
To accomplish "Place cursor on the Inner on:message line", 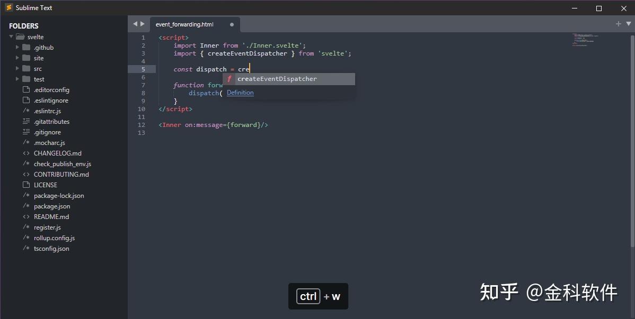I will (x=214, y=125).
